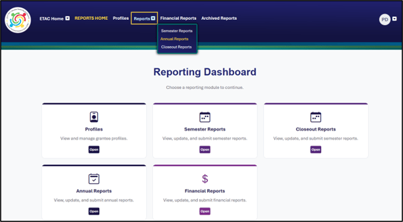Select REPORTS HOME in the navigation
Viewport: 403px width, 222px height.
tap(91, 18)
